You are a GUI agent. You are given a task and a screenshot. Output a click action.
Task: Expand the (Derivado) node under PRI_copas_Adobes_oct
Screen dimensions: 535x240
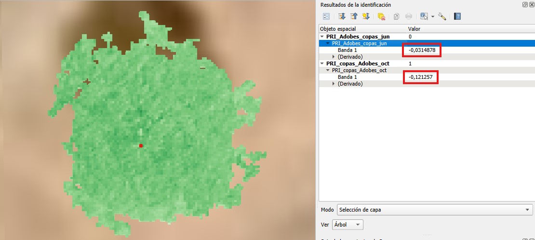(x=334, y=84)
